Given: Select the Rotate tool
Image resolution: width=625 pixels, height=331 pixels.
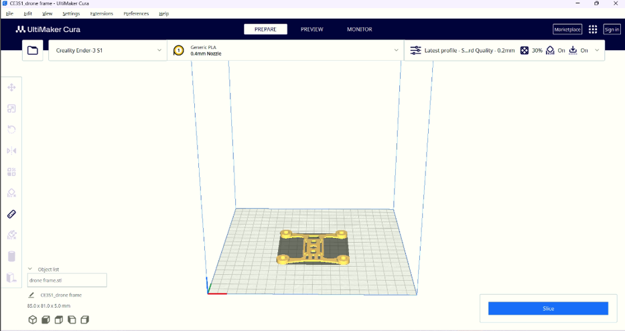Looking at the screenshot, I should [11, 130].
